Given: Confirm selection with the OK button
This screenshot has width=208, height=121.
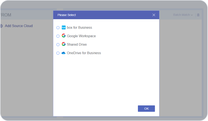Looking at the screenshot, I should (x=146, y=109).
